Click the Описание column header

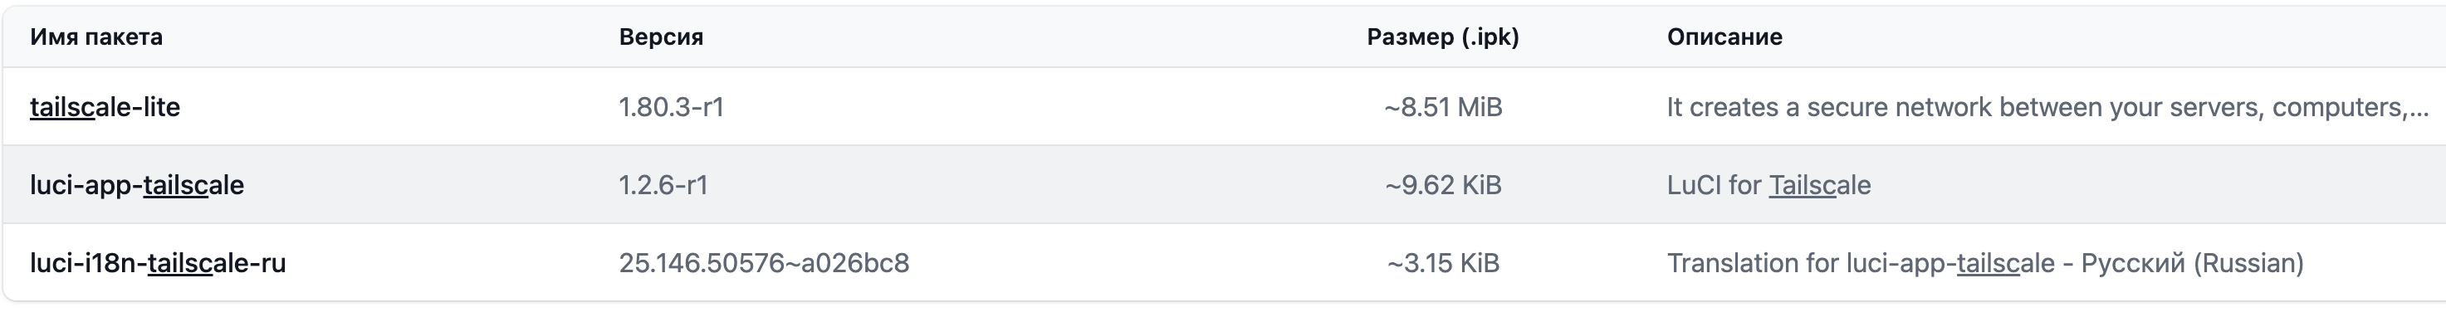pos(1724,37)
